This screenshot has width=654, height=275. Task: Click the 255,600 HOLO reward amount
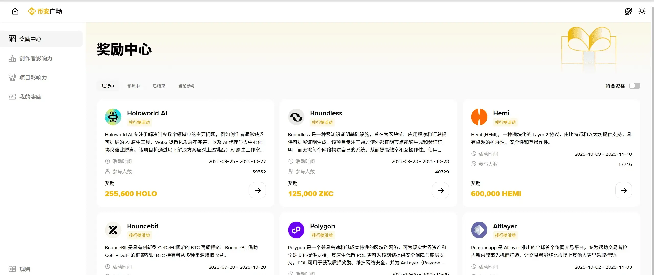click(131, 194)
